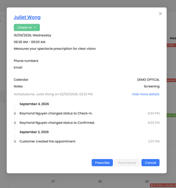Click the September 2, 2026 history heading
Image resolution: width=176 pixels, height=188 pixels.
coord(34,132)
